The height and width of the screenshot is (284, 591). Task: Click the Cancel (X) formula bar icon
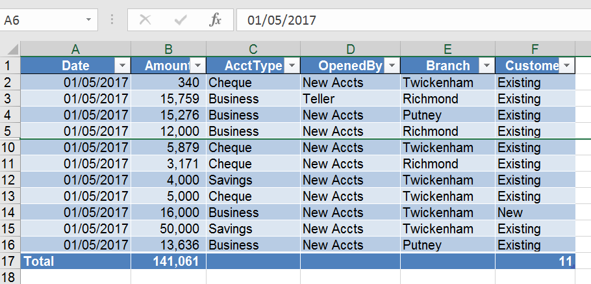[x=145, y=20]
